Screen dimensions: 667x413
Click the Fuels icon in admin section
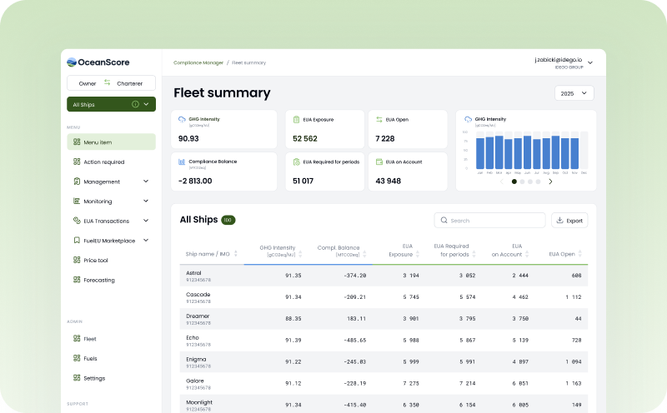click(77, 358)
